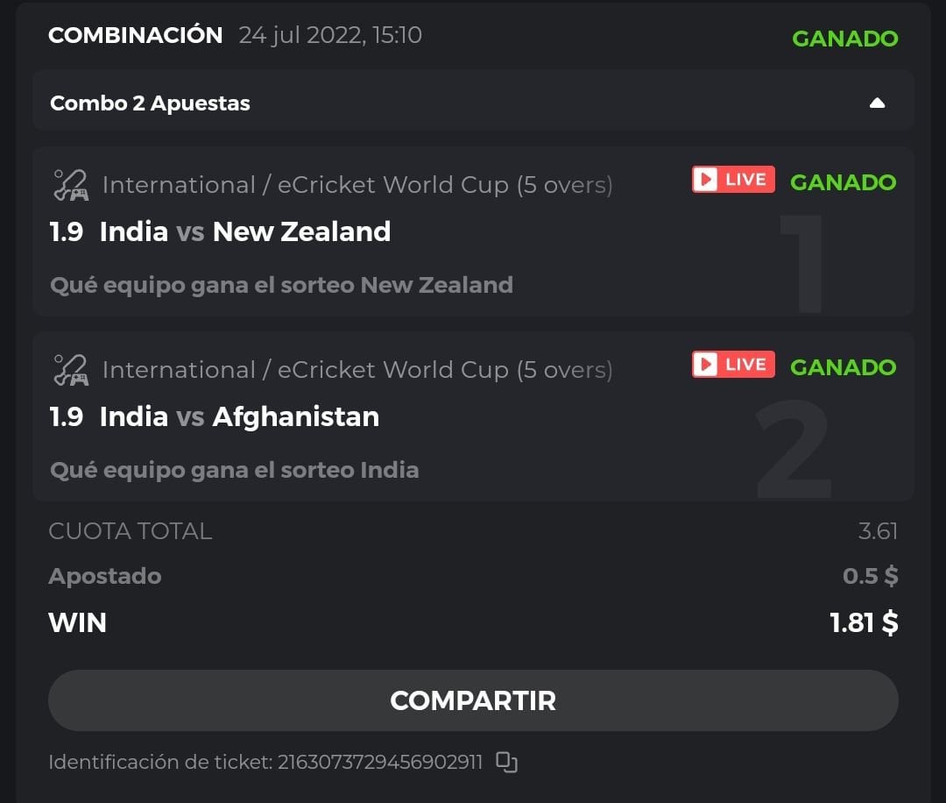Click the COMBINACIÓN title
Screen dimensions: 946x803
pos(136,35)
